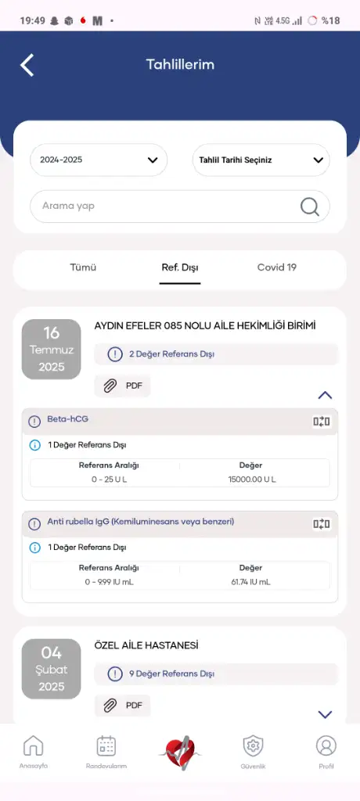Open Profil icon in bottom bar
360x801 pixels.
[326, 745]
